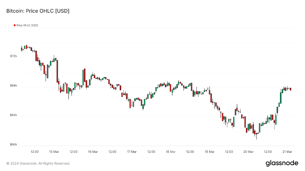Click the 12:00 label before 15 Mar
Image resolution: width=305 pixels, height=171 pixels.
point(34,151)
